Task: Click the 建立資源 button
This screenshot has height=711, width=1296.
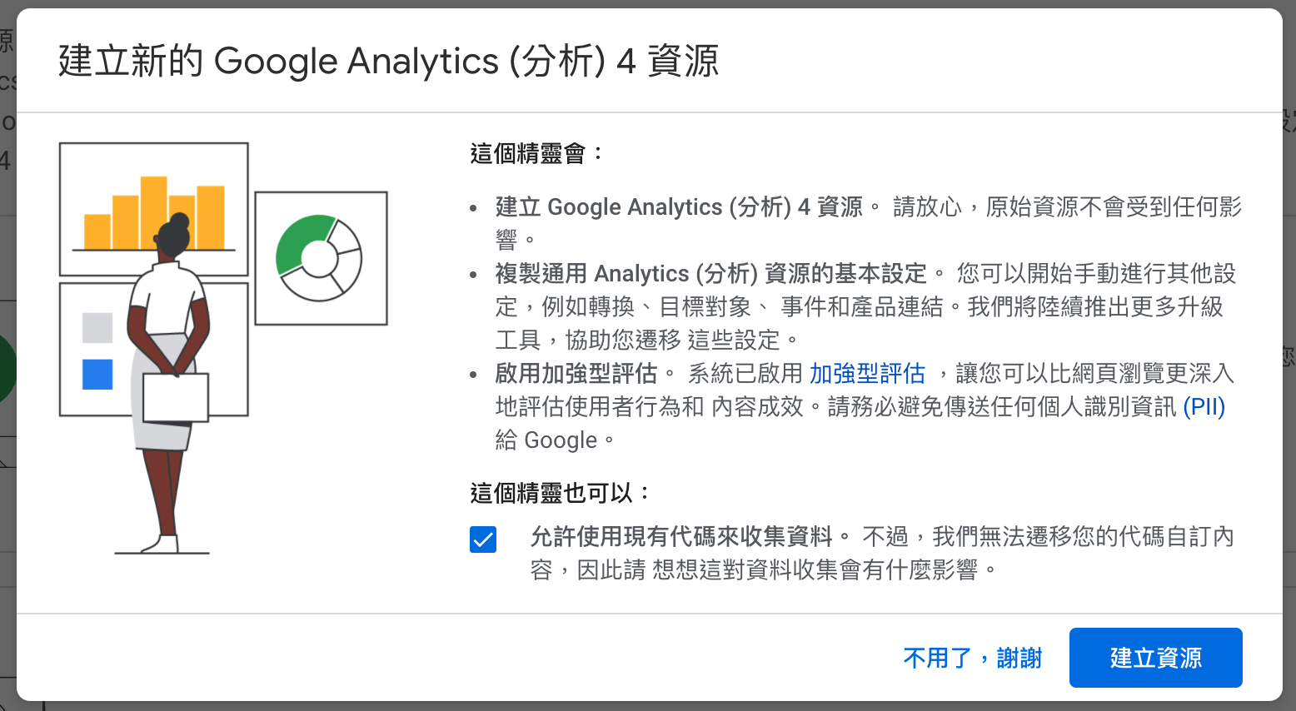Action: (x=1155, y=658)
